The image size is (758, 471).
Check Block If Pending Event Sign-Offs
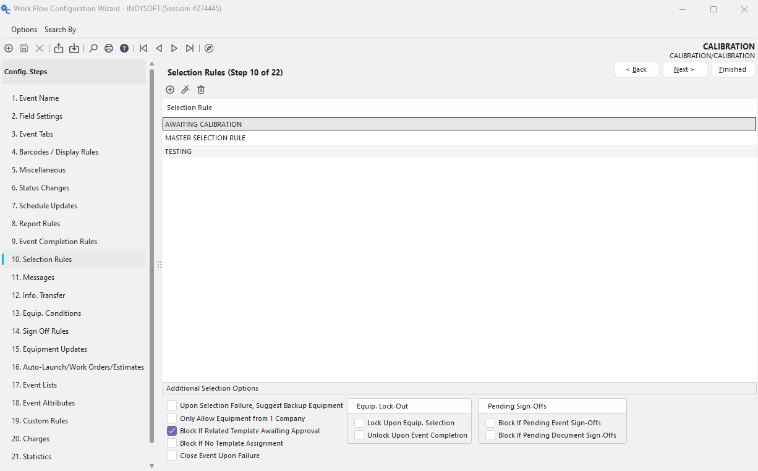click(490, 423)
